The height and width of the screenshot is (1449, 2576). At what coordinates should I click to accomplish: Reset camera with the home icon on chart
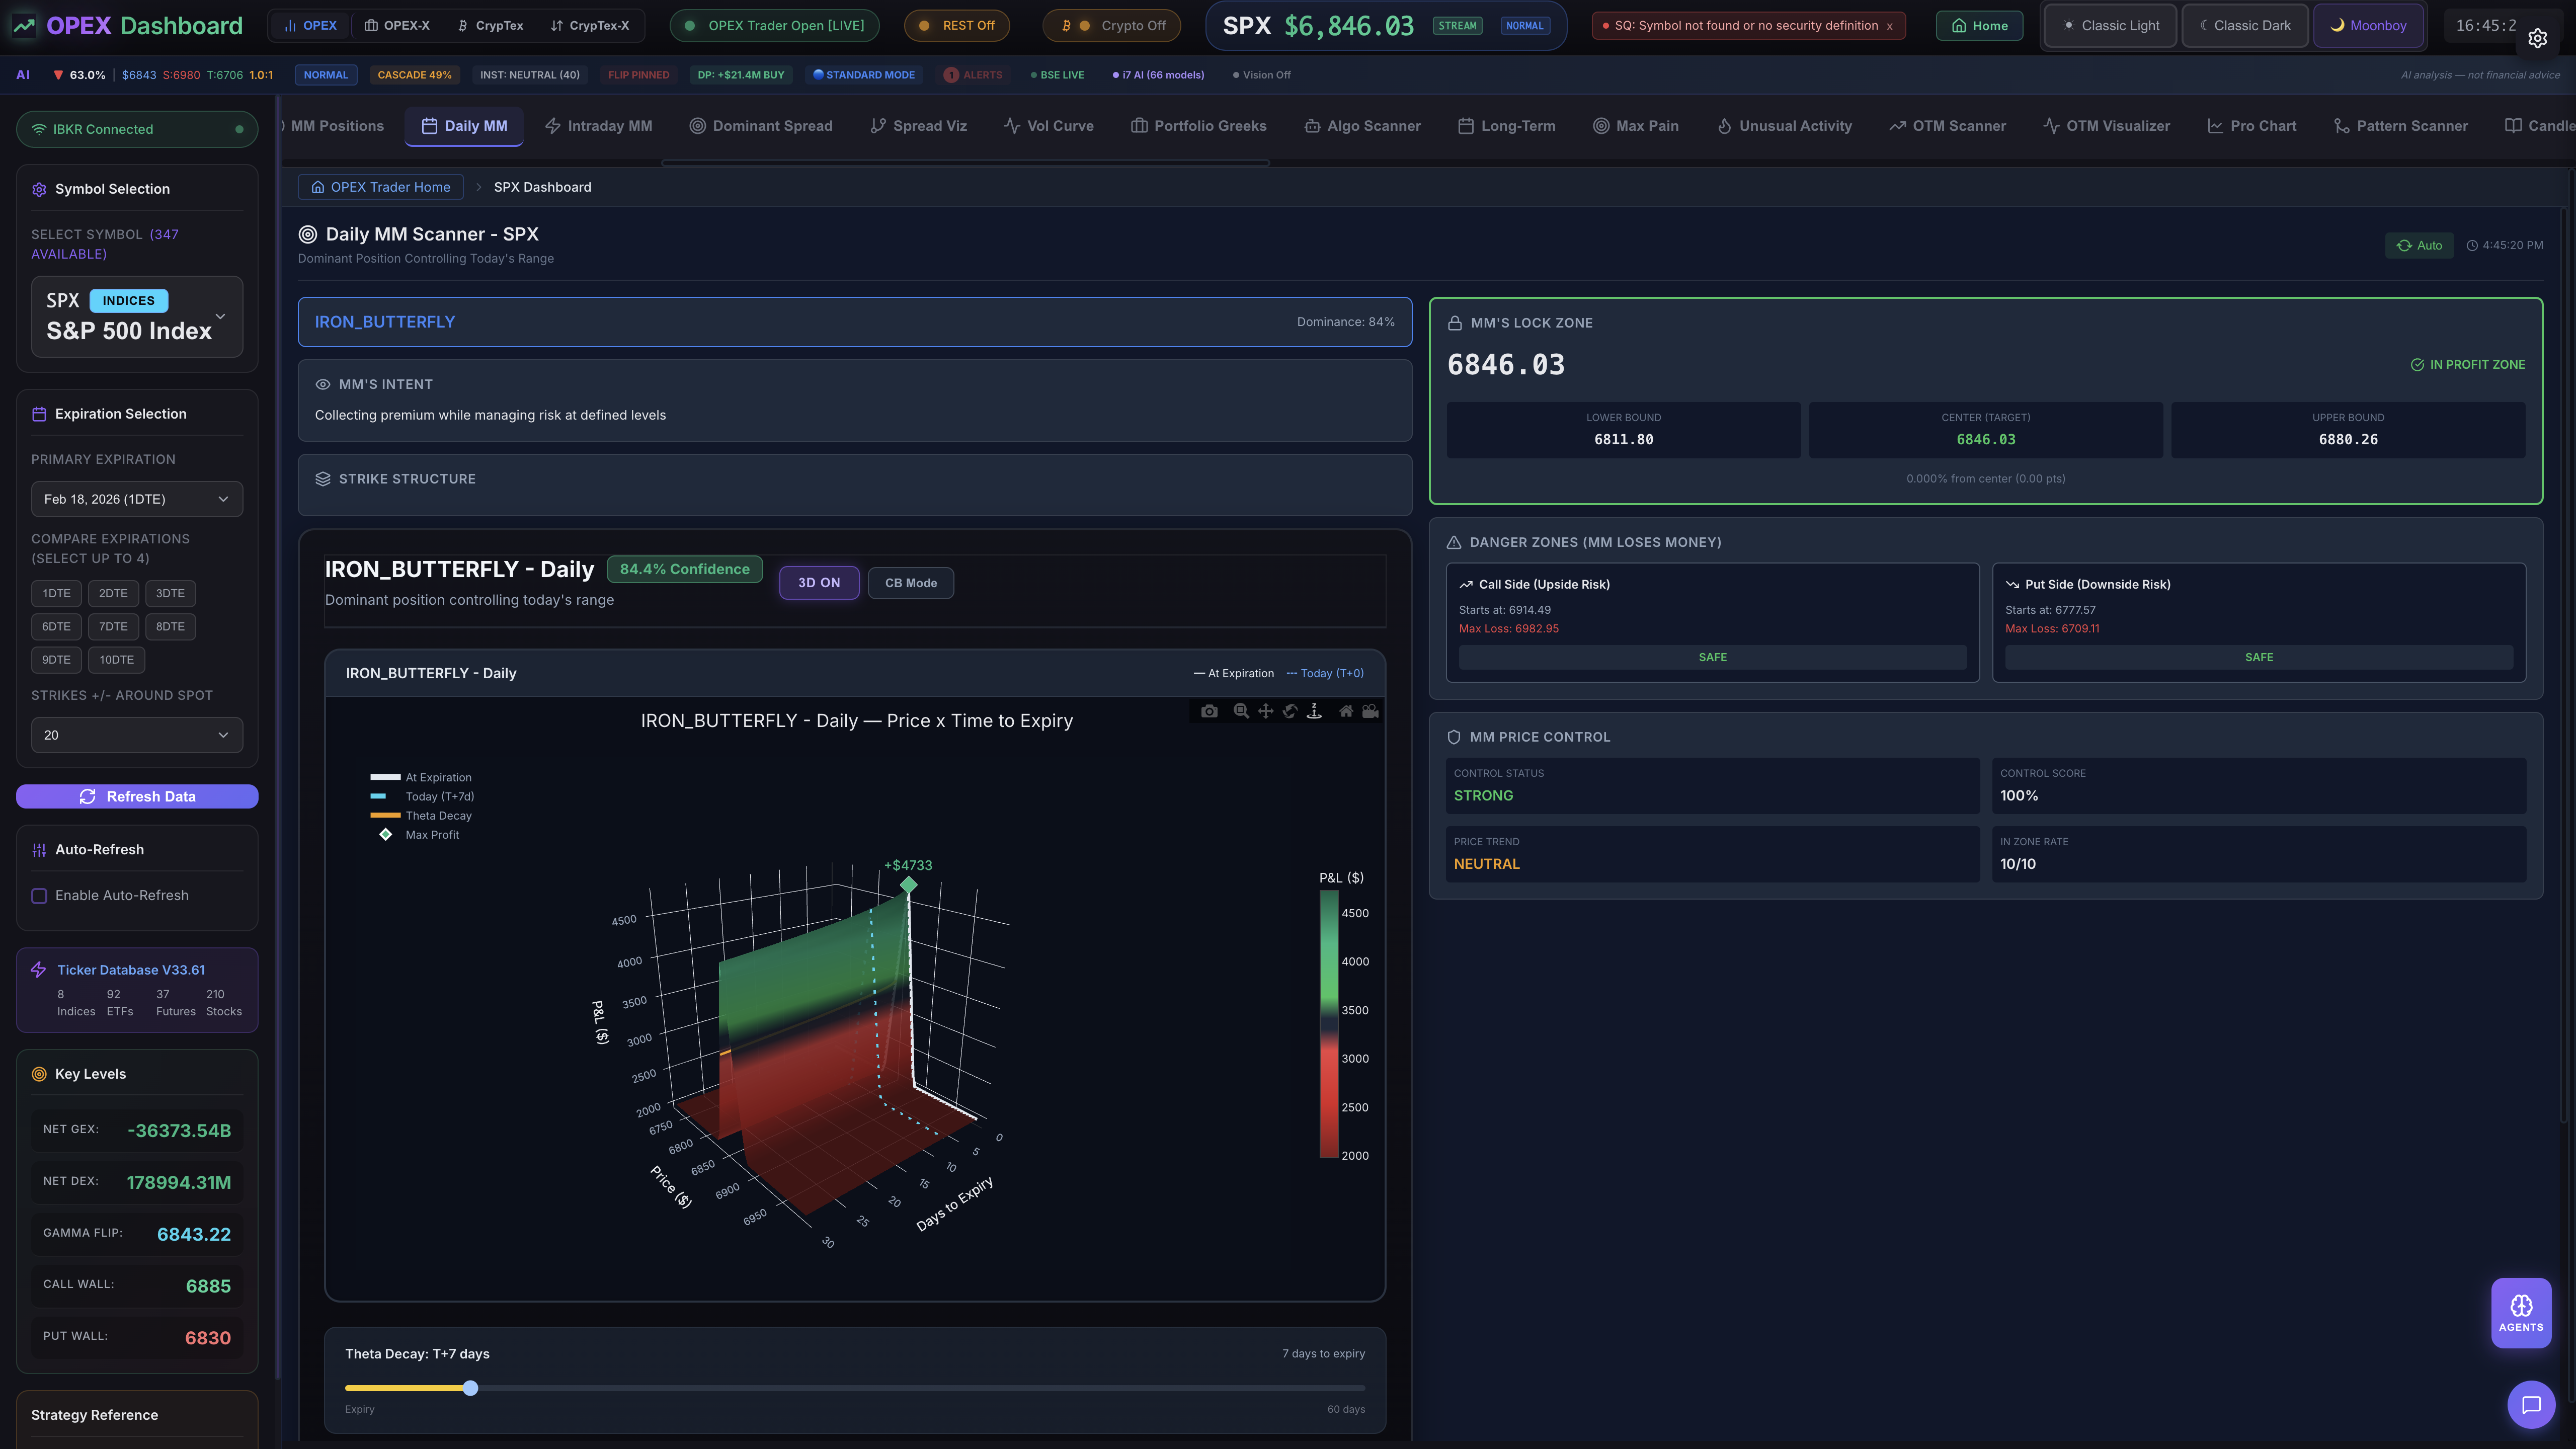1347,711
